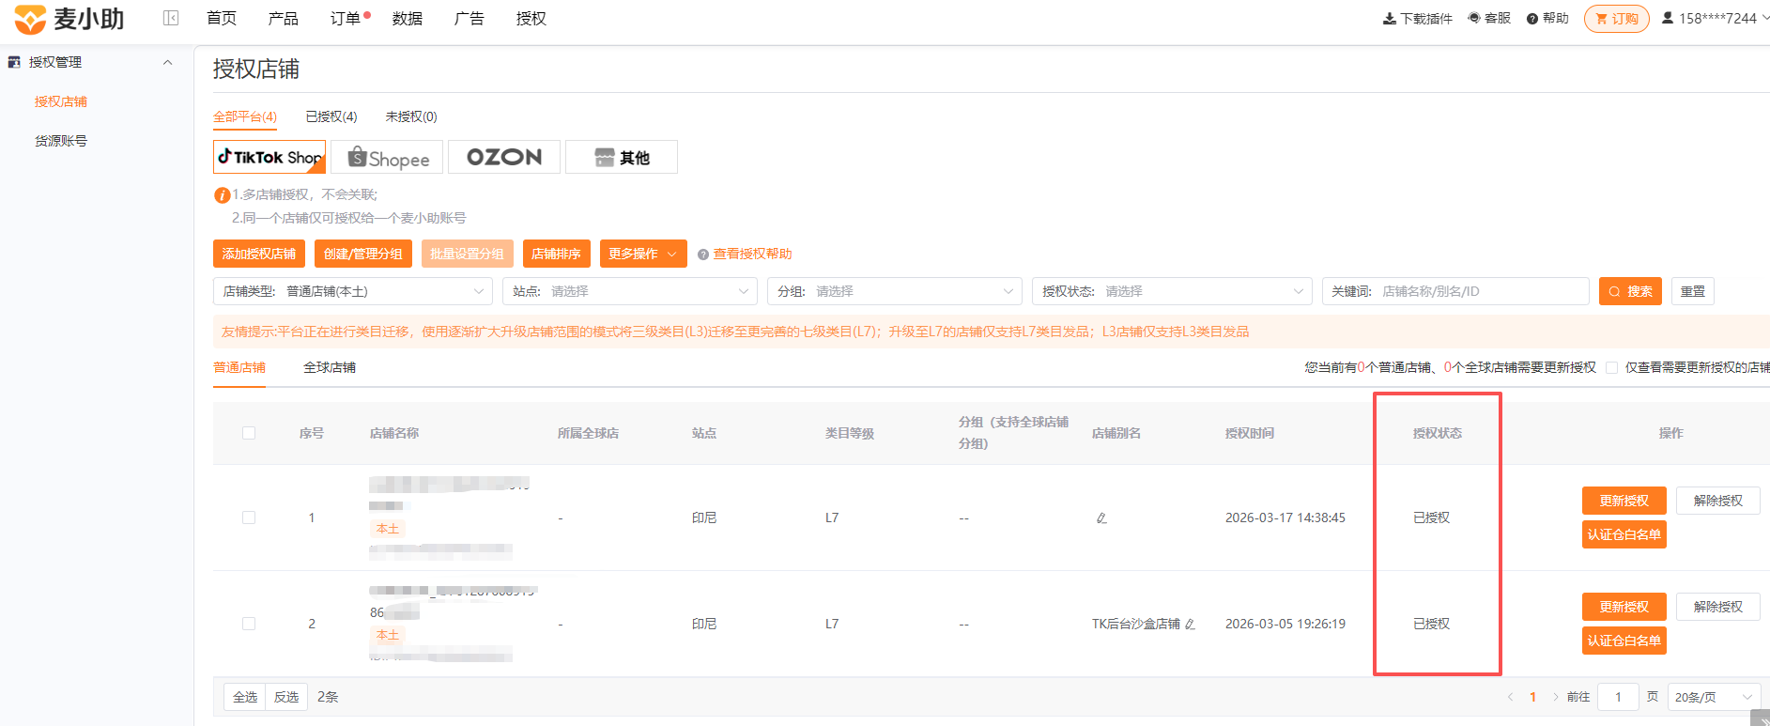Open the 帮助 help menu
1770x726 pixels.
click(1547, 18)
